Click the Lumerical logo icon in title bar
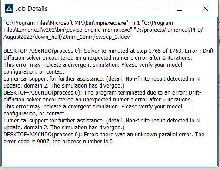220x169 pixels. click(9, 8)
